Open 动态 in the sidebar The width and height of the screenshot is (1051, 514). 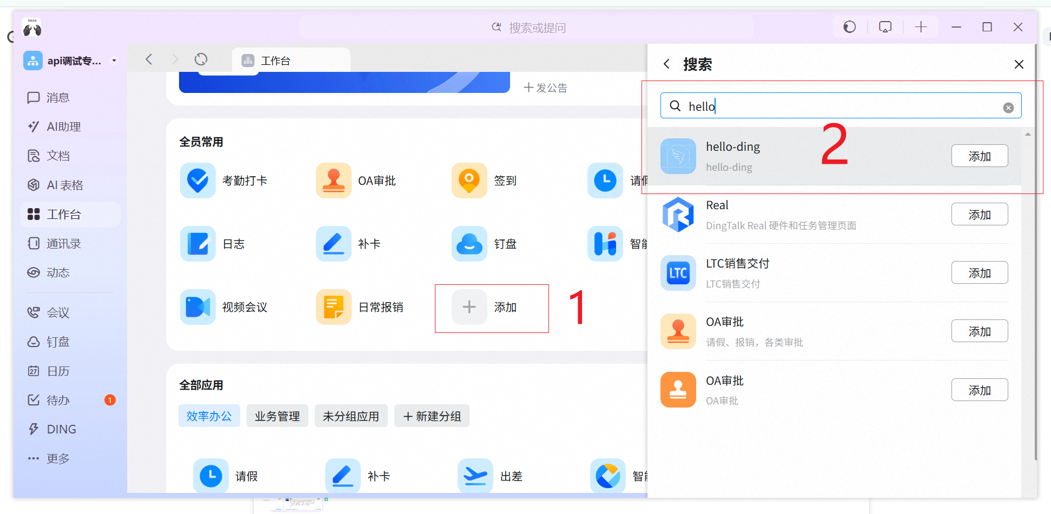tap(70, 272)
